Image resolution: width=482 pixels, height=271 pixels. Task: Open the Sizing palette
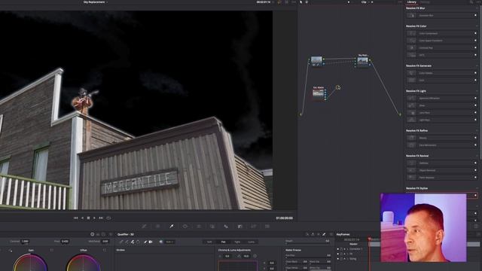pos(253,226)
